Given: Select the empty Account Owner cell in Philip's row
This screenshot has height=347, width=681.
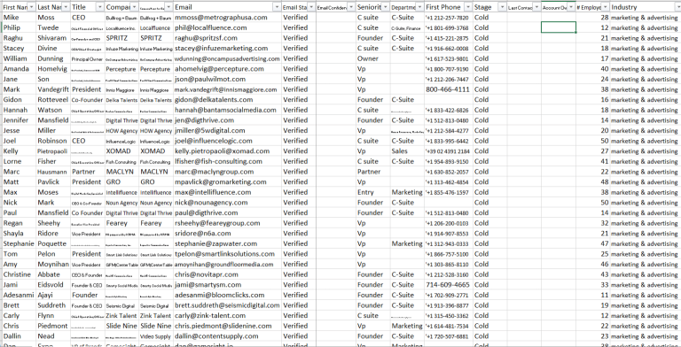Looking at the screenshot, I should click(x=559, y=27).
